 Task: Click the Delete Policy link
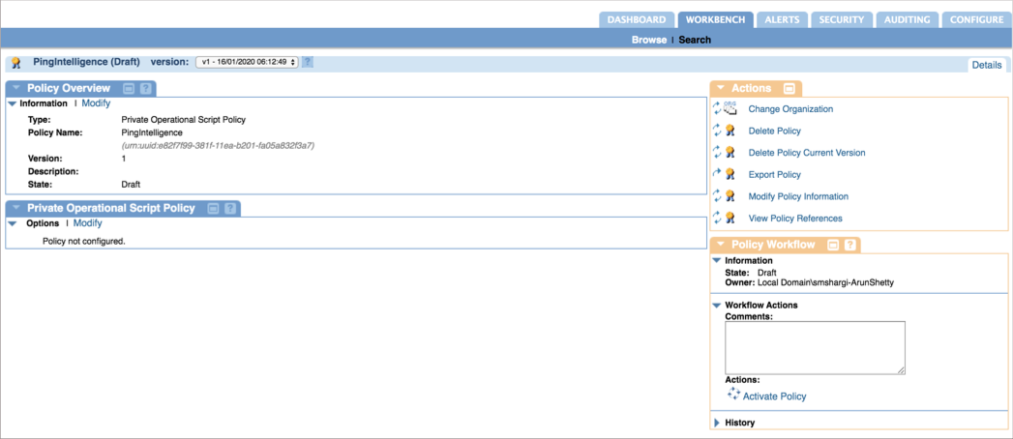click(x=774, y=131)
